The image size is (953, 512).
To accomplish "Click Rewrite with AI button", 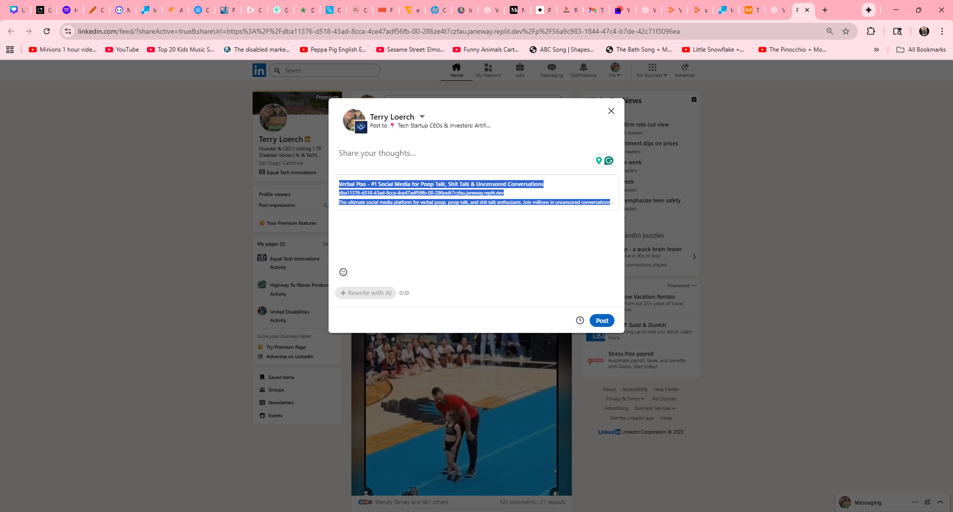I will 365,293.
